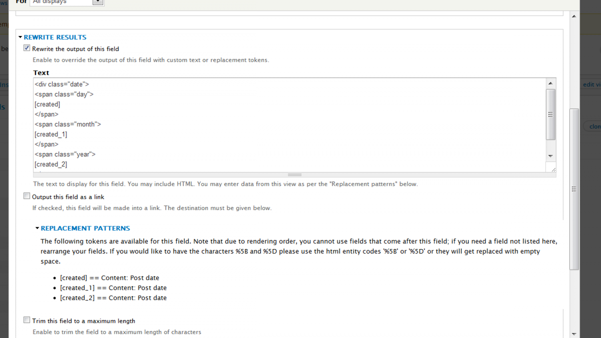Enable 'Output this field as a link'
Image resolution: width=601 pixels, height=338 pixels.
[x=27, y=196]
